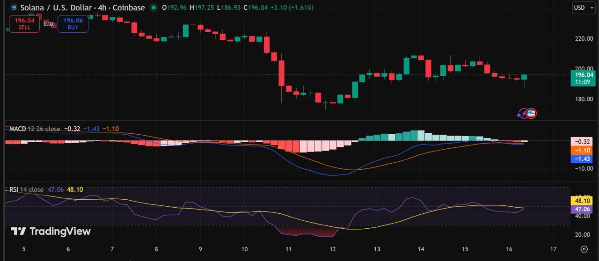Click the orange -1.10 MACD signal label
Viewport: 599px width, 261px height.
point(582,150)
